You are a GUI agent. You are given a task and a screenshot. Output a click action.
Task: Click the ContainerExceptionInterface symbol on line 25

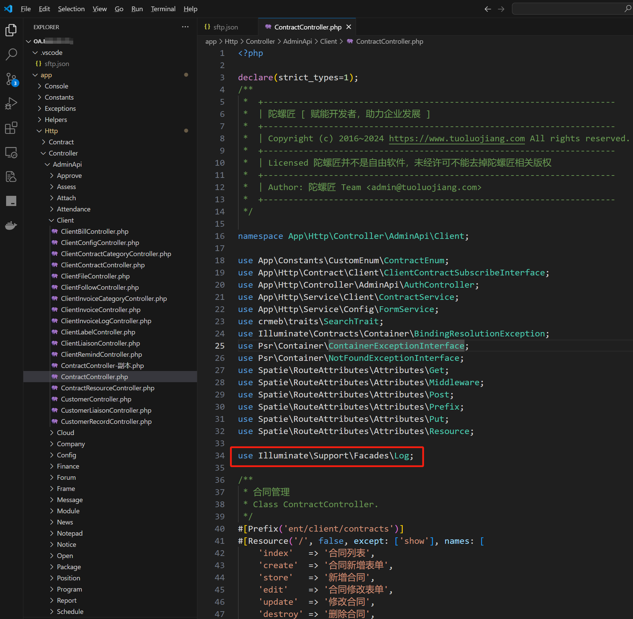tap(396, 346)
